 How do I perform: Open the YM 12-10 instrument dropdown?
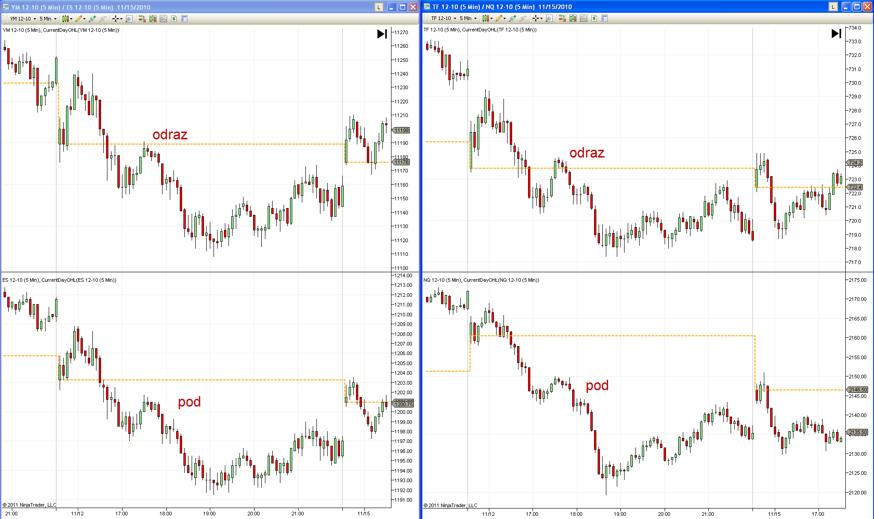coord(23,19)
